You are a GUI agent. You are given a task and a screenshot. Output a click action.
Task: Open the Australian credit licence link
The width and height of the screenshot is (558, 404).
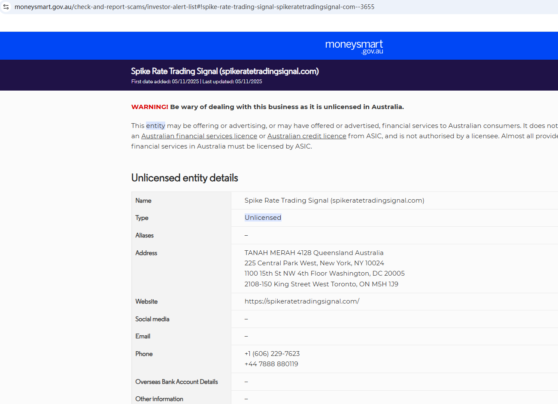307,136
